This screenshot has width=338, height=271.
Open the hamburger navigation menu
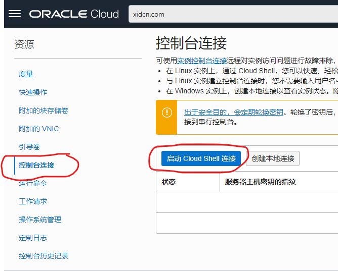15,14
